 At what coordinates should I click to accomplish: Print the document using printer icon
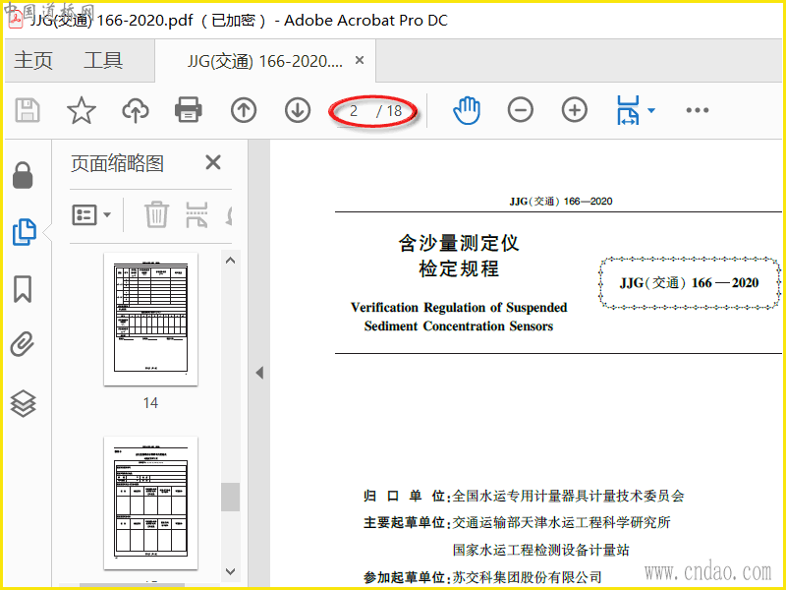[189, 110]
